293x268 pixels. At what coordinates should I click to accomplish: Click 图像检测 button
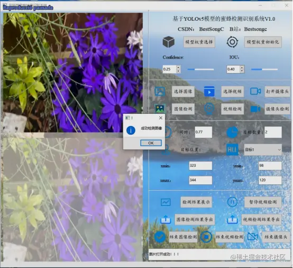point(183,109)
